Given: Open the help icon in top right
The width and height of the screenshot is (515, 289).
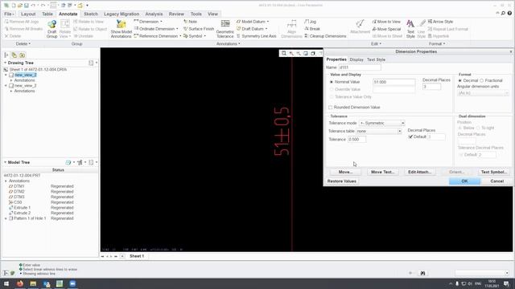Looking at the screenshot, I should [509, 13].
